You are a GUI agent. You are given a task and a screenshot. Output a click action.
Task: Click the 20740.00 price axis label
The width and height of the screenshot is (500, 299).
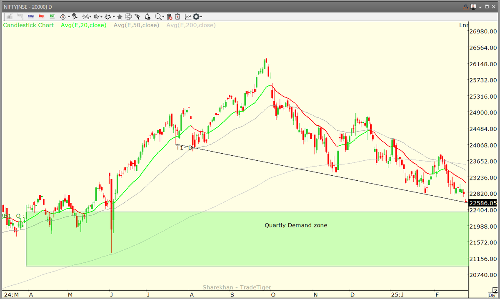tap(484, 275)
